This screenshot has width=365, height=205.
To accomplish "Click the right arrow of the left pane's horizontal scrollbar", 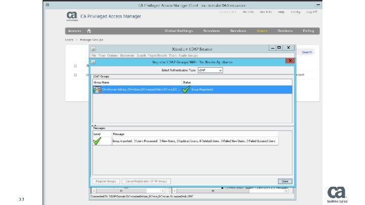I will [163, 191].
